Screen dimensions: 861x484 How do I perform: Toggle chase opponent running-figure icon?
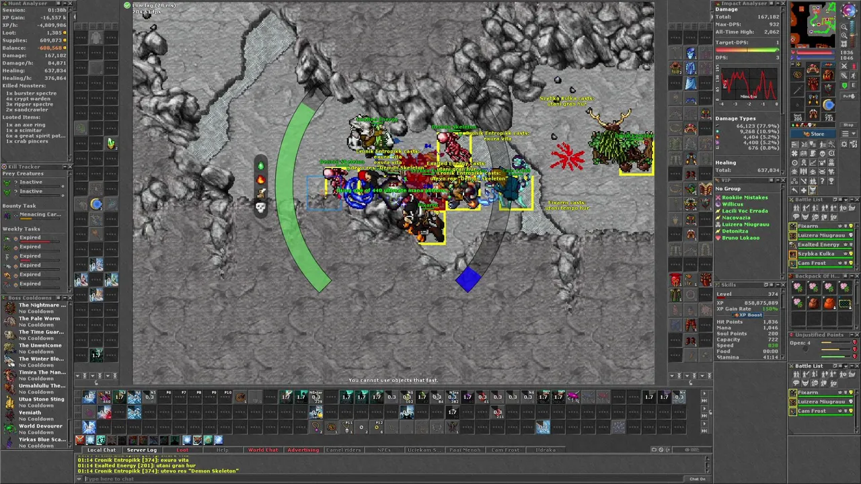tap(854, 75)
